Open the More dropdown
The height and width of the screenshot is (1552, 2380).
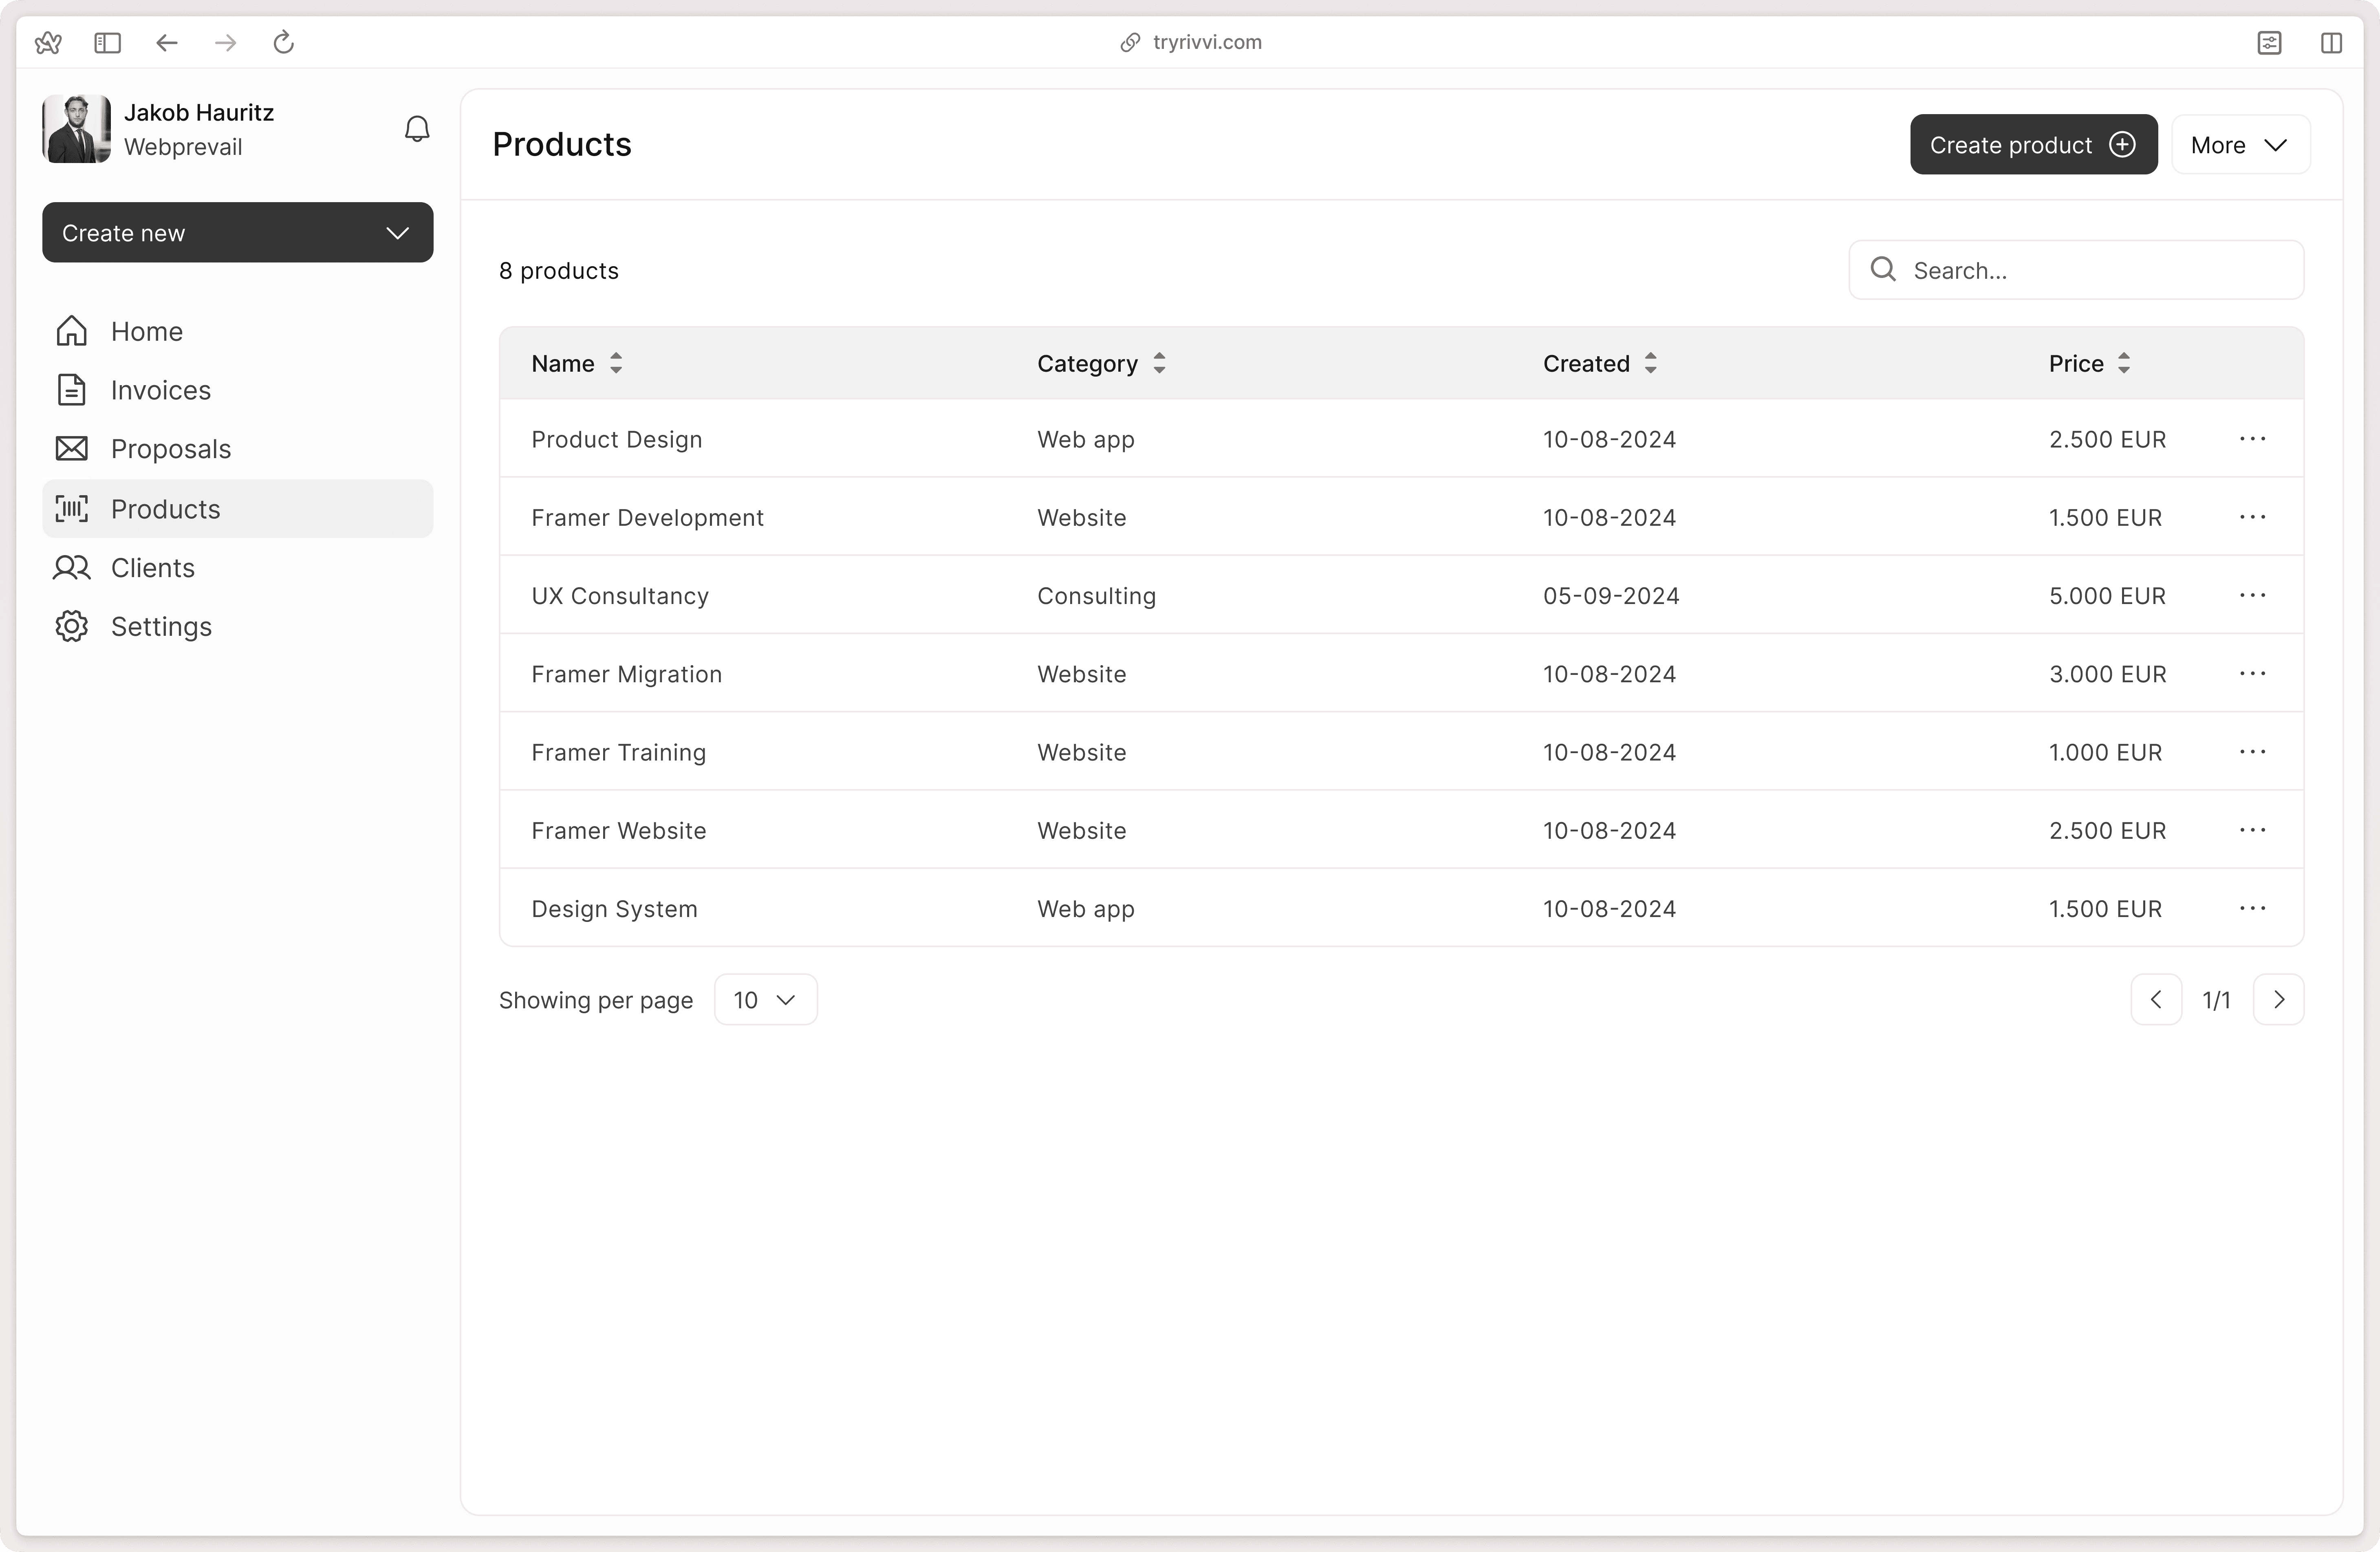tap(2240, 145)
